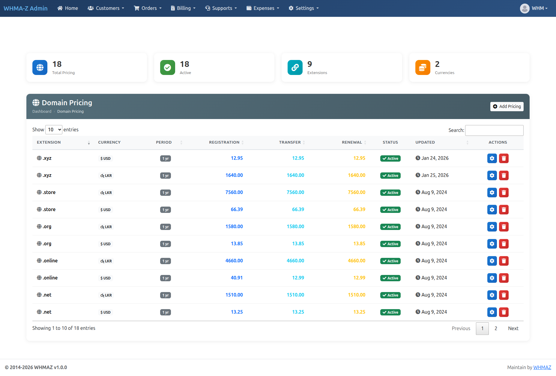Open the Customers dropdown menu

[106, 8]
